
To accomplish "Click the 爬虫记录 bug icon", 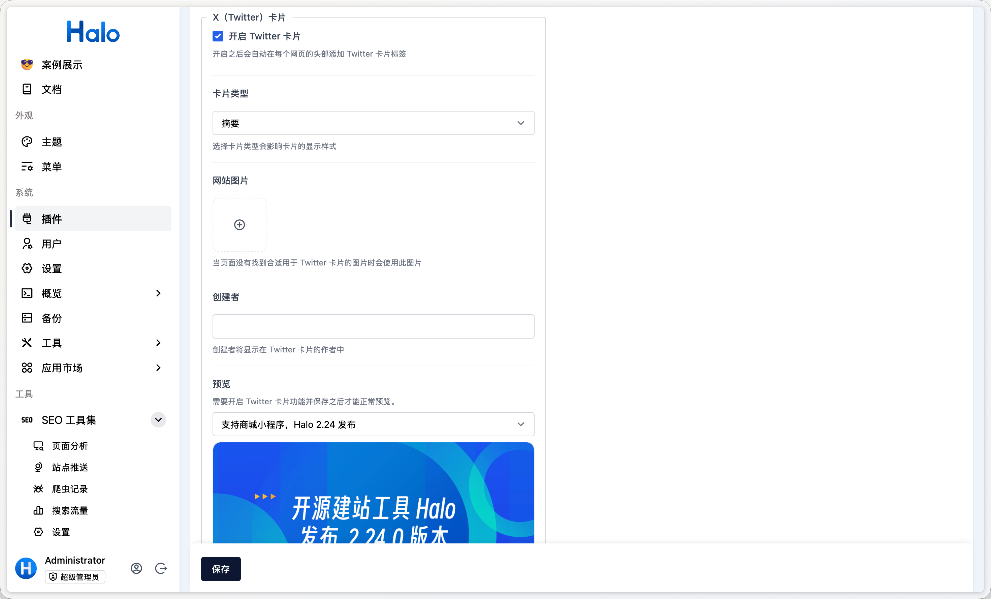I will (x=38, y=489).
